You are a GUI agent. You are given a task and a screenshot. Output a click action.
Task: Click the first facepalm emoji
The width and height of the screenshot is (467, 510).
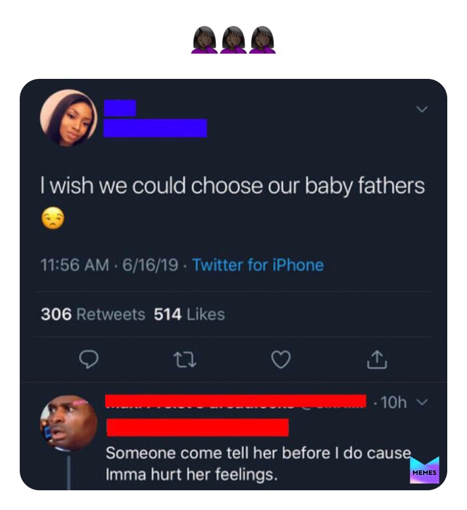(205, 39)
